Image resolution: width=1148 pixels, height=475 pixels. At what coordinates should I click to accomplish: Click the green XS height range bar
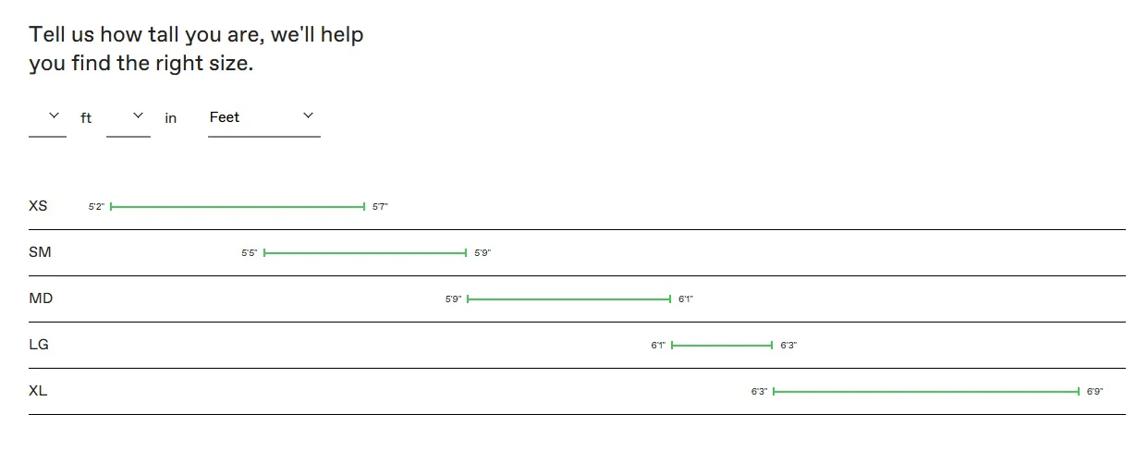pos(238,207)
